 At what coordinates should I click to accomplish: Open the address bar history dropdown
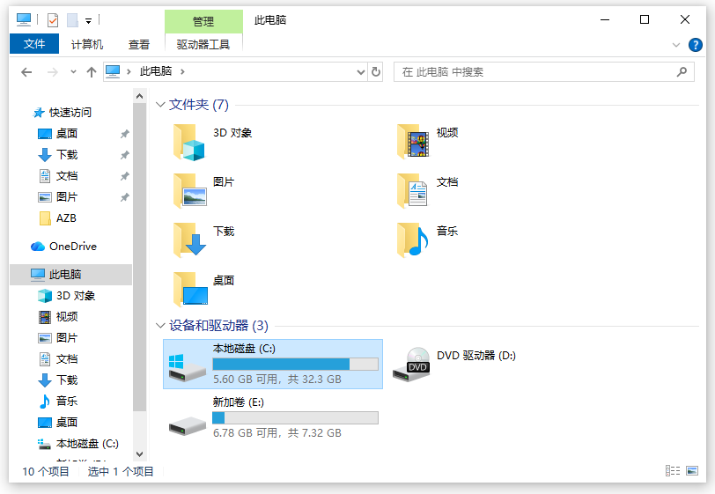point(361,72)
